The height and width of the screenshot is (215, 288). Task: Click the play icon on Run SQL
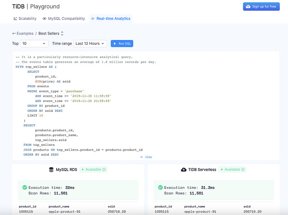(x=115, y=43)
